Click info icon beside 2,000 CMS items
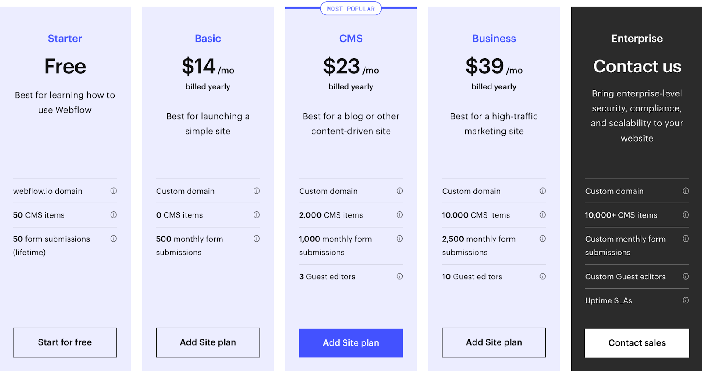This screenshot has height=371, width=702. click(x=400, y=215)
